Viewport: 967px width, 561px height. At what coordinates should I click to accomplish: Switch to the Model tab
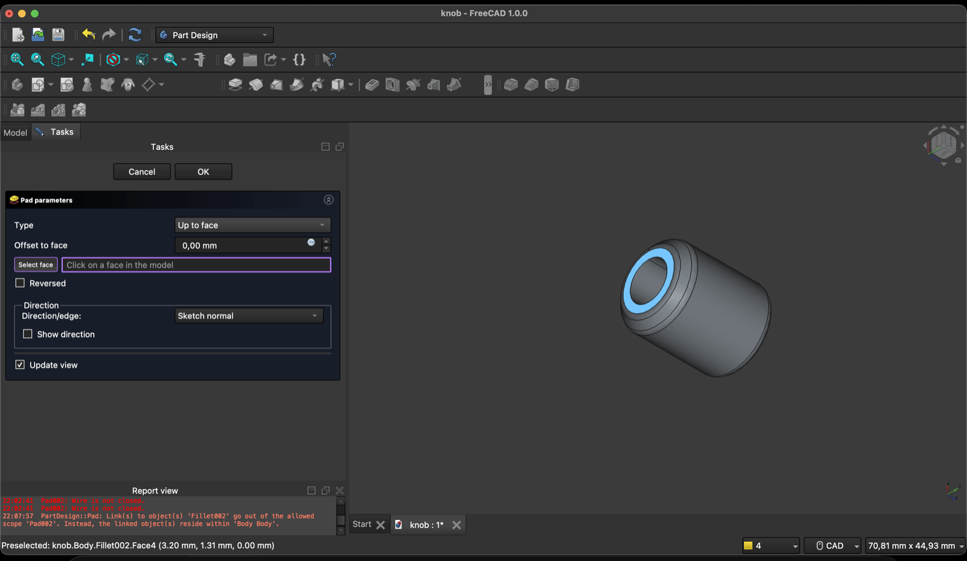[15, 132]
